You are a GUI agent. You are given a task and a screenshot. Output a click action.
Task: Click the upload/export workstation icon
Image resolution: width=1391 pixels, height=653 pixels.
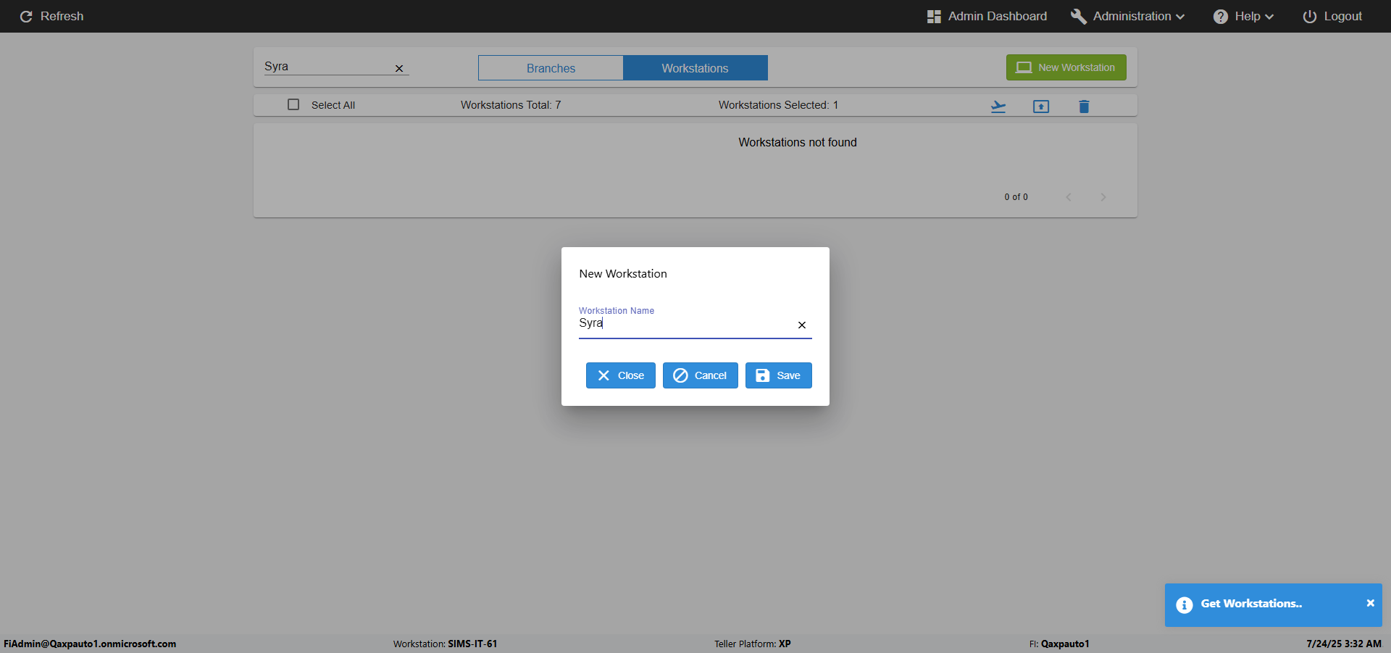1040,107
